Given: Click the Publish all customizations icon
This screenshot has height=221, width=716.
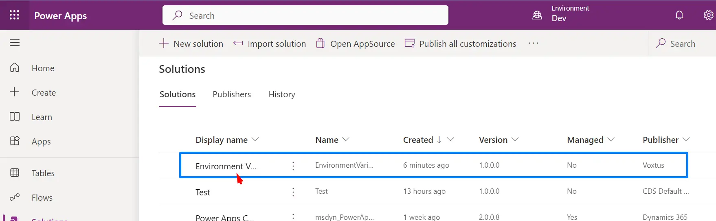Looking at the screenshot, I should click(410, 43).
